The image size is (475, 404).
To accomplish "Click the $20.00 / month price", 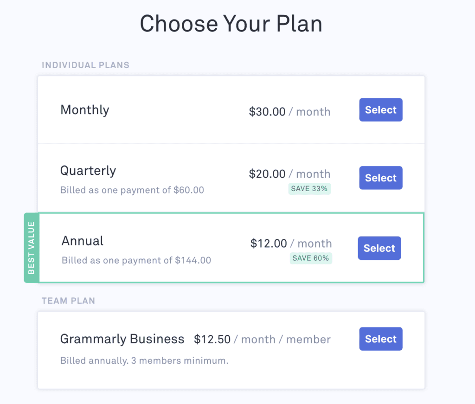I will (289, 174).
